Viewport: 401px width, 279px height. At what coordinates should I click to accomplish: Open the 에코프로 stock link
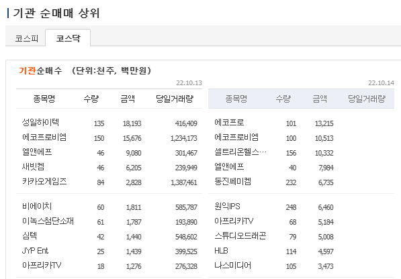click(x=229, y=123)
